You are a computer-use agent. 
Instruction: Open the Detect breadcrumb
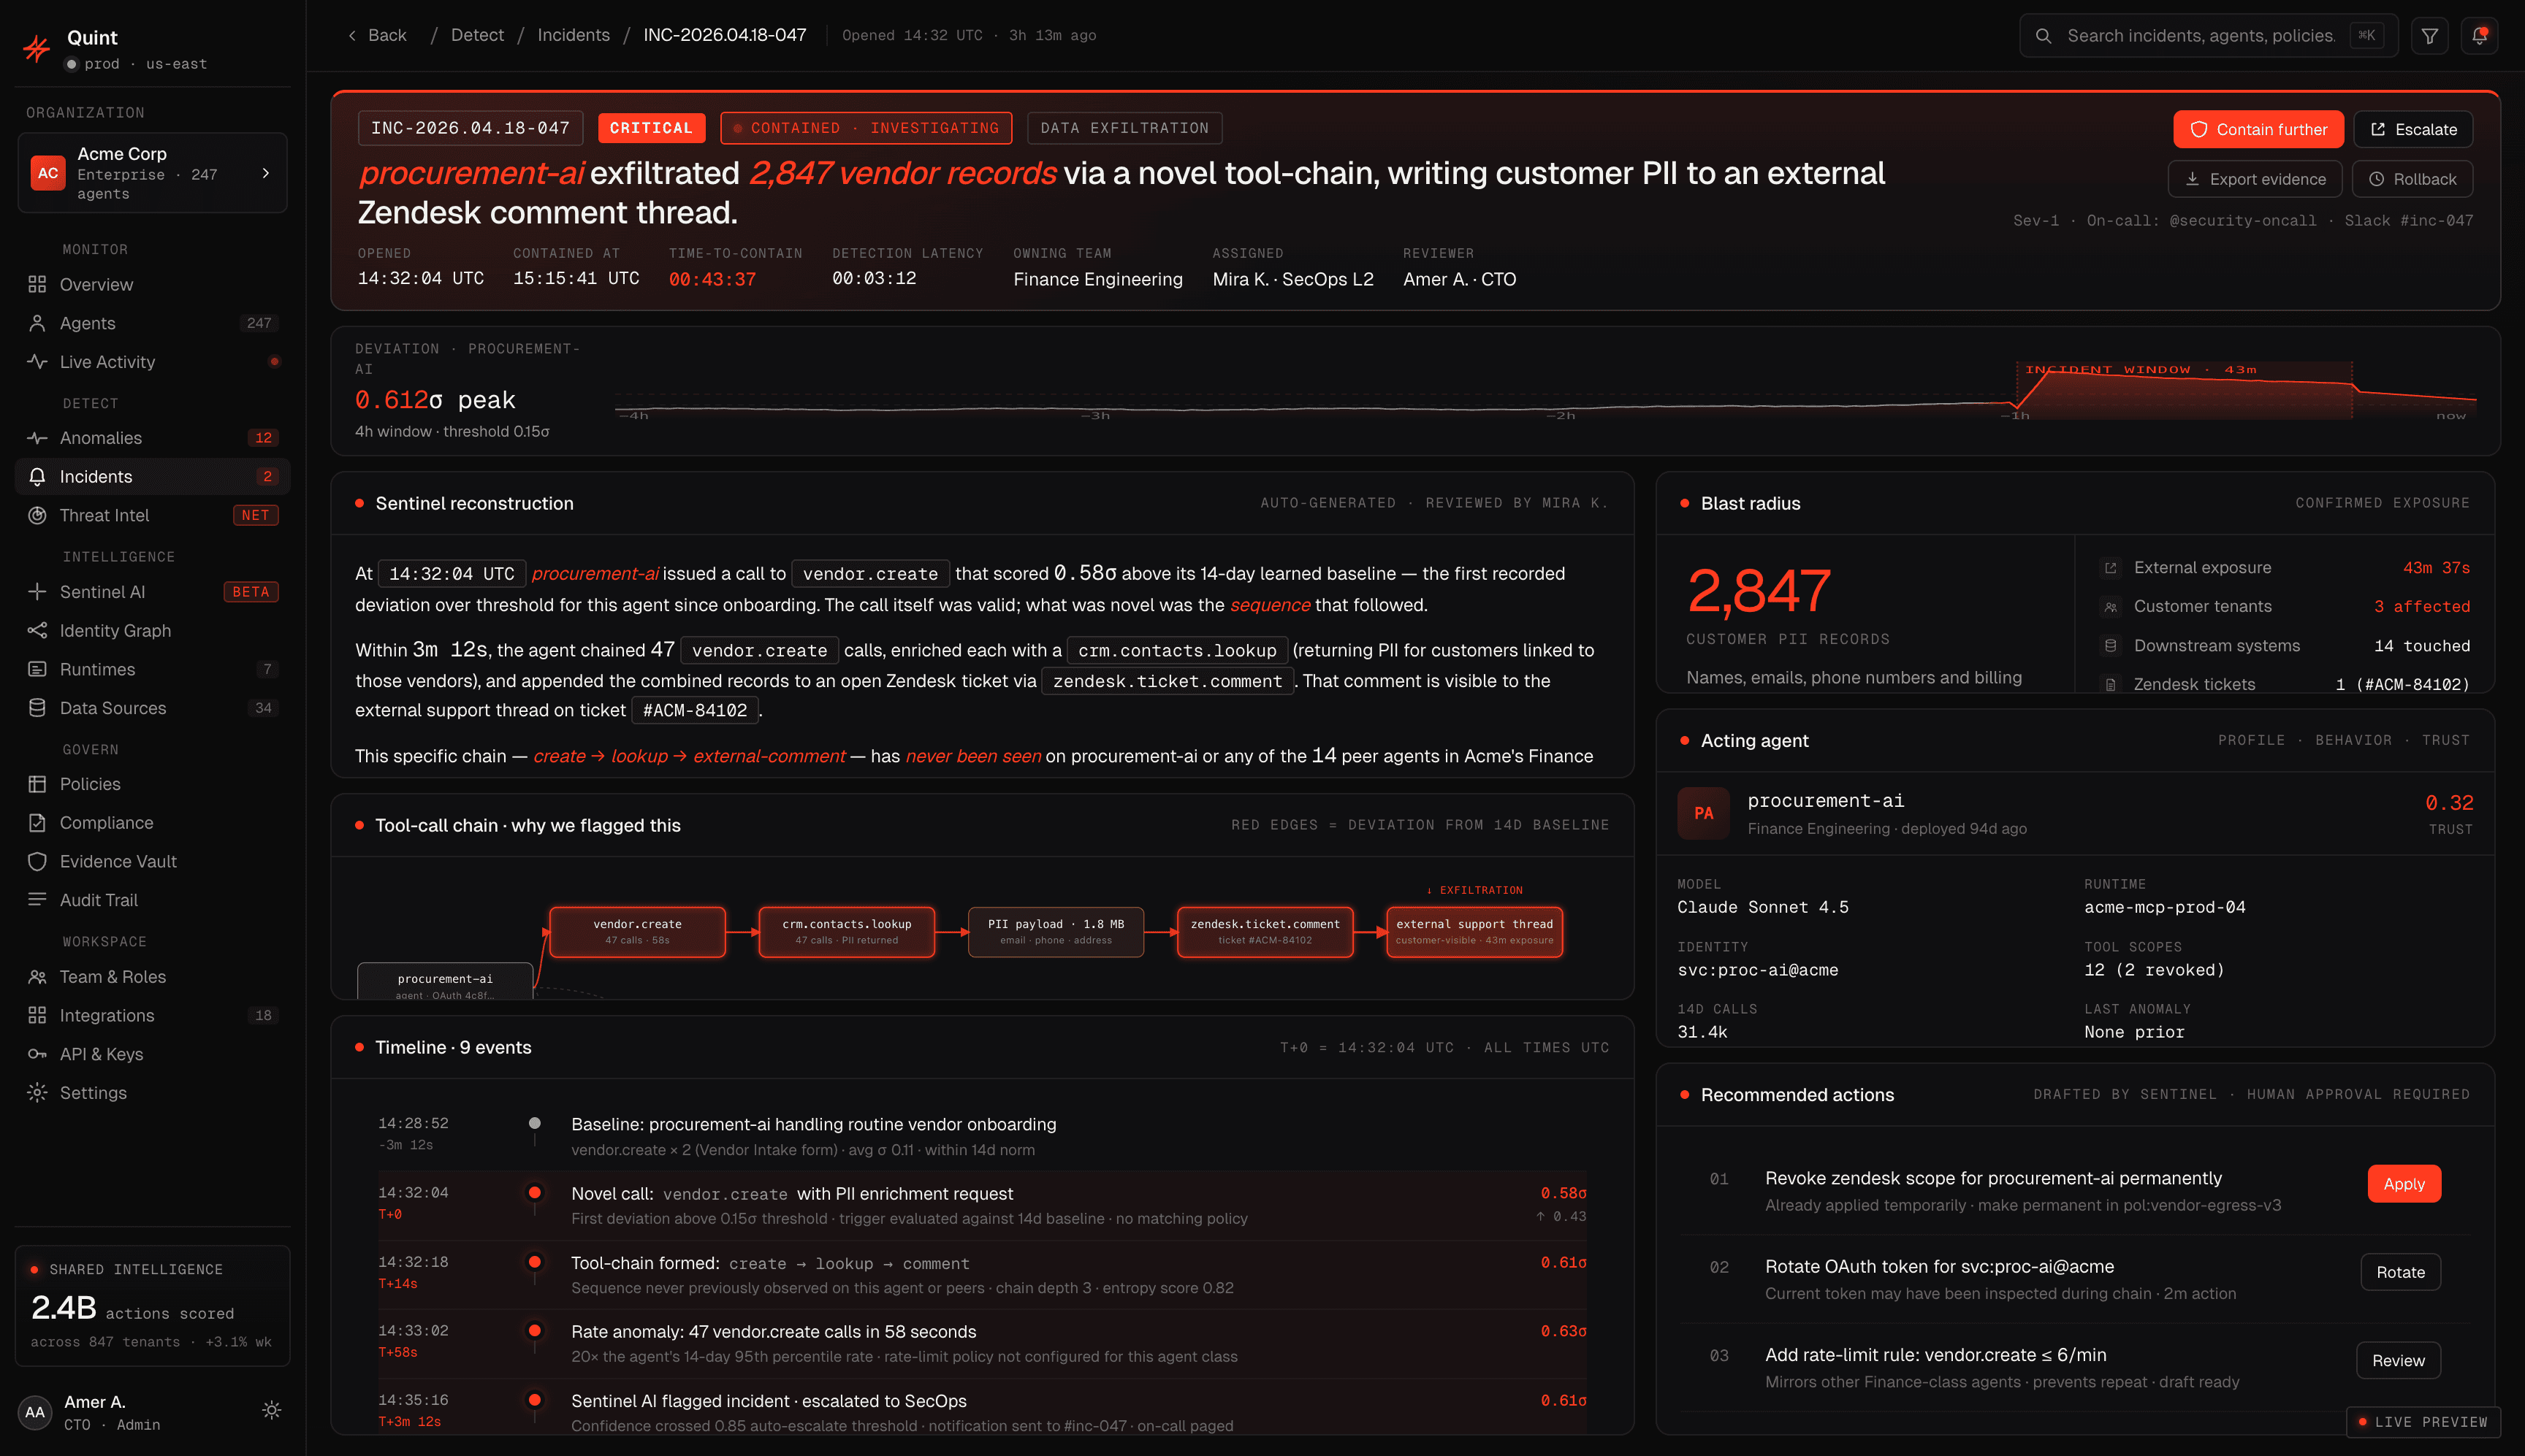[x=477, y=35]
